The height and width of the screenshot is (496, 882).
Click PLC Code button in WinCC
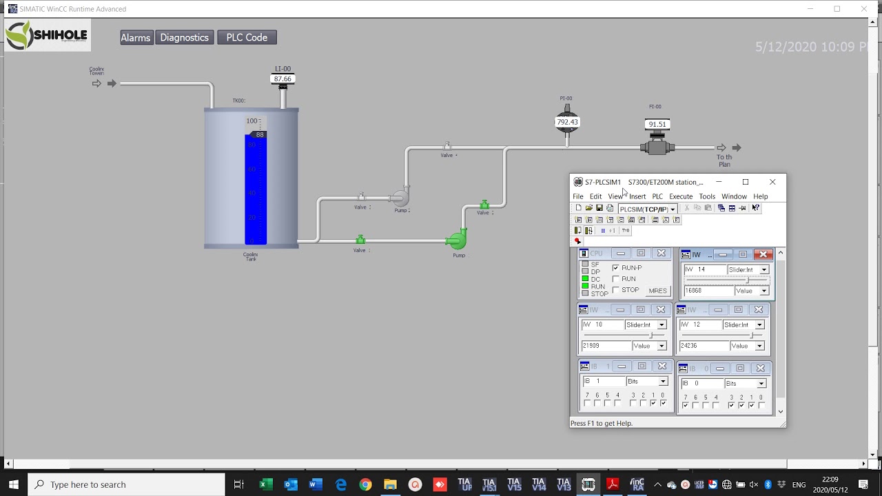(x=247, y=38)
